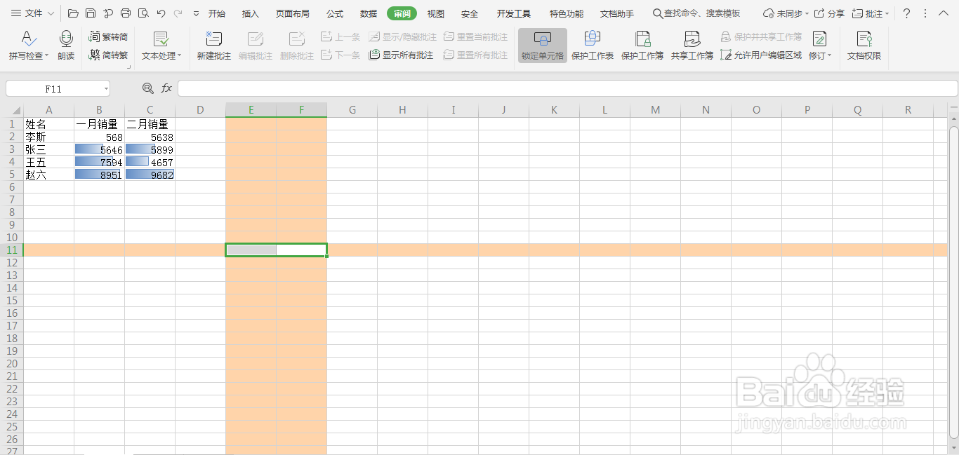Click the 查找命令 search command box
959x455 pixels.
pos(697,13)
